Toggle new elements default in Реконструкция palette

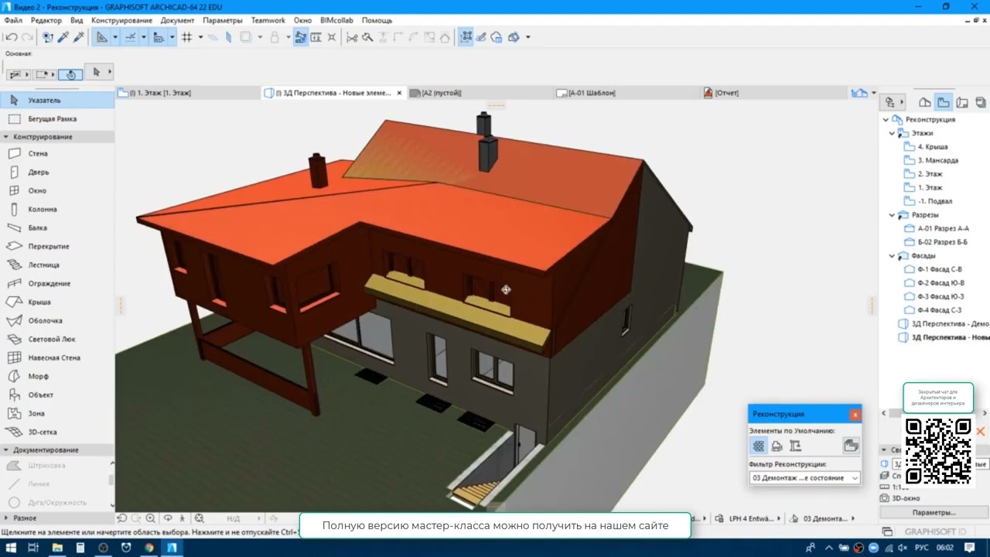pos(795,446)
